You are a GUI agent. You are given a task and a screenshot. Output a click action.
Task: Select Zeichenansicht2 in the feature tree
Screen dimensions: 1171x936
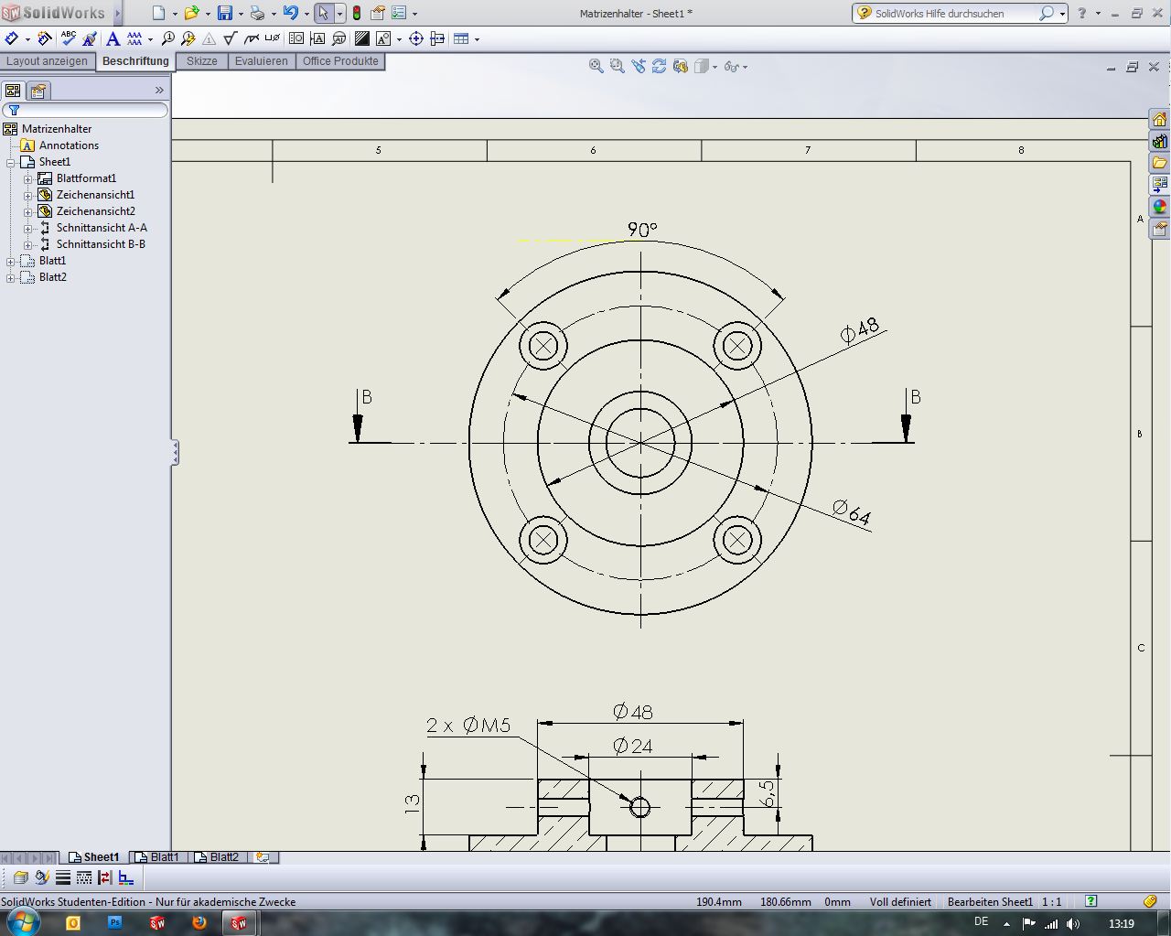click(x=95, y=211)
